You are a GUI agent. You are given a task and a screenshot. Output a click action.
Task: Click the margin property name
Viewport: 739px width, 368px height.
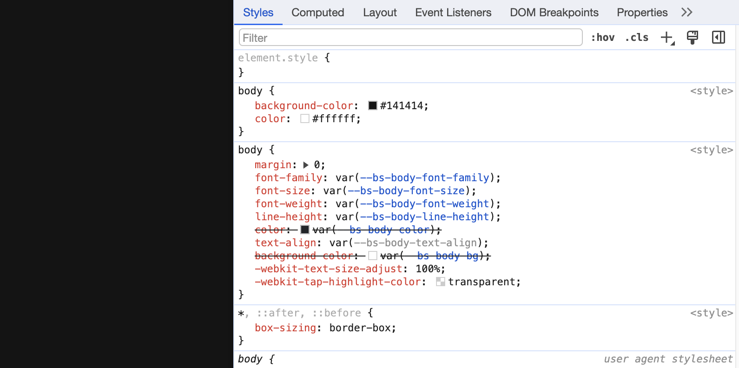point(273,165)
